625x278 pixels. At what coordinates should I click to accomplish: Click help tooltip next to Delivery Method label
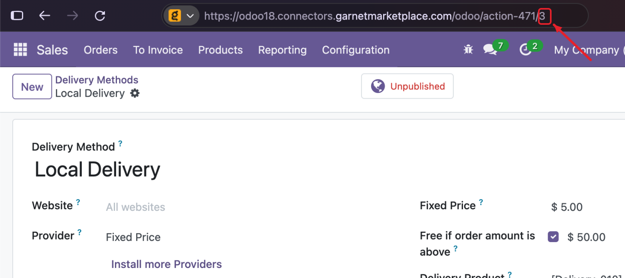(120, 144)
